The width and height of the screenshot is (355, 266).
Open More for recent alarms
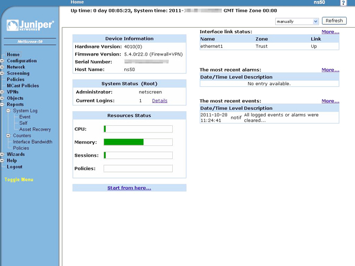[x=330, y=70]
